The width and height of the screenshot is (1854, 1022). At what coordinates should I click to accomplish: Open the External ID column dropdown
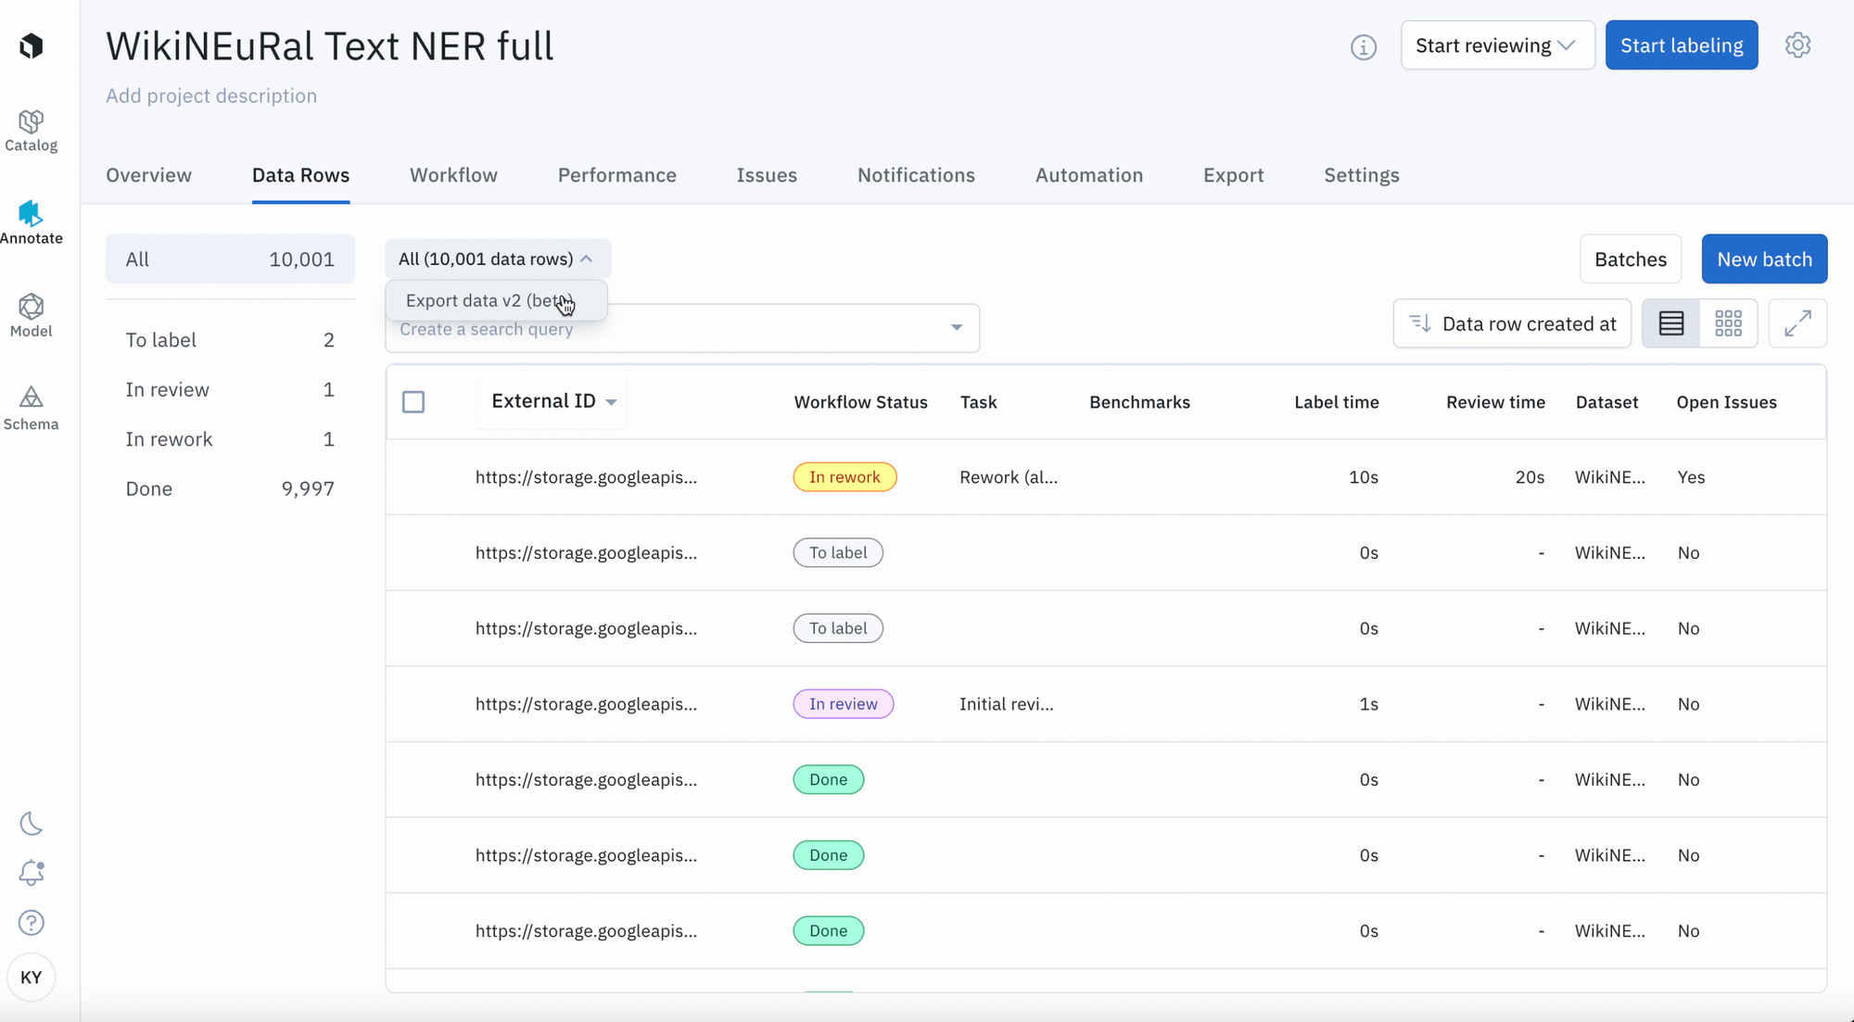(x=611, y=402)
